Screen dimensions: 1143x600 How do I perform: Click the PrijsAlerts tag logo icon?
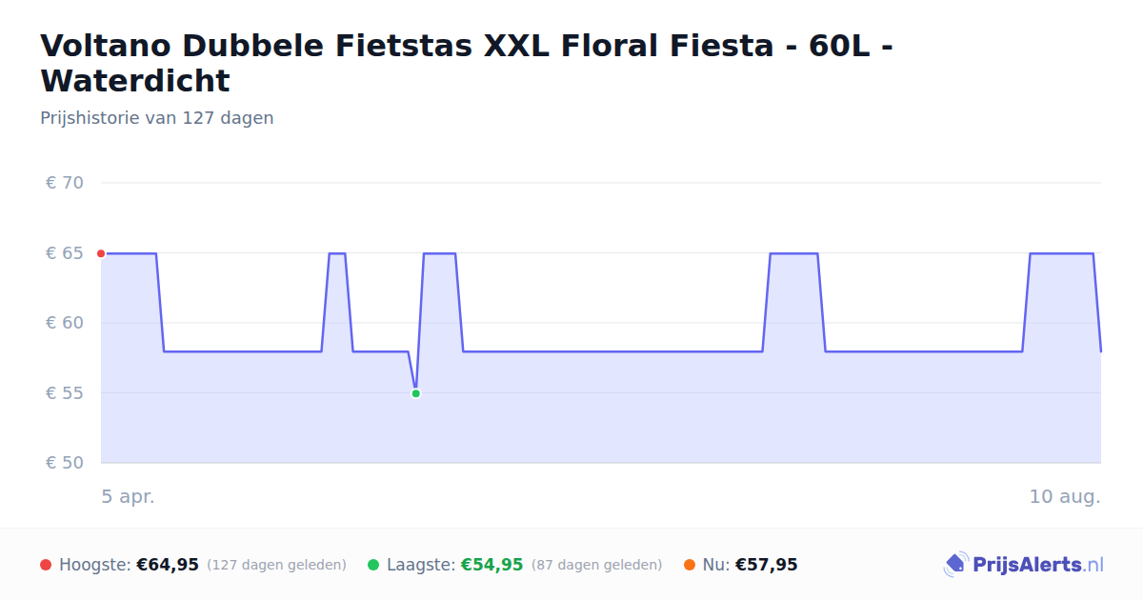coord(955,565)
